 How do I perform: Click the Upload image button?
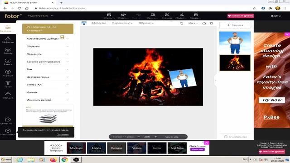coord(235,25)
